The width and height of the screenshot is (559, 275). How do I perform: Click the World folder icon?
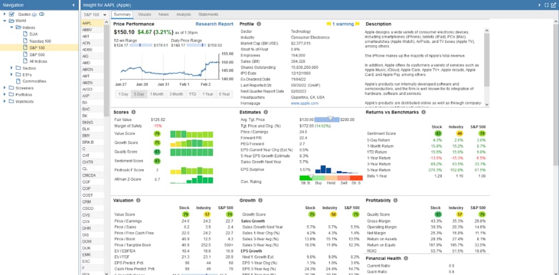coord(11,21)
